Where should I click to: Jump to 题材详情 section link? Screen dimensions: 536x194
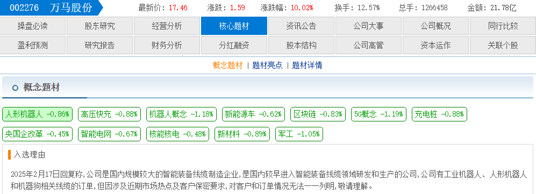[307, 65]
